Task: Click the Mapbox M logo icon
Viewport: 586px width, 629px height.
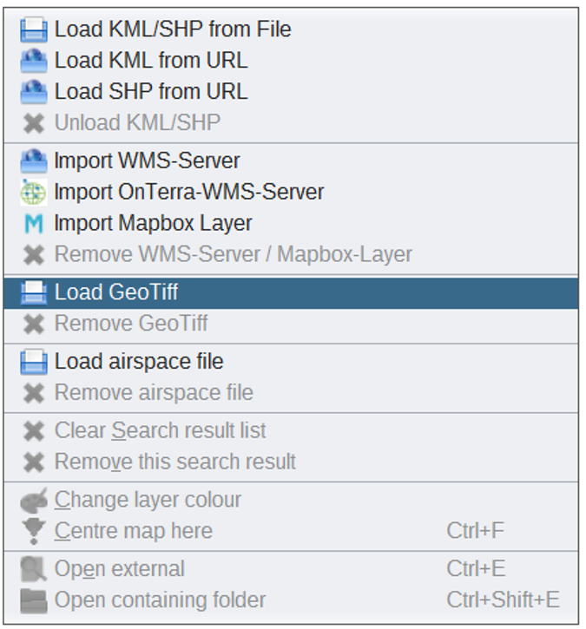Action: click(x=34, y=224)
